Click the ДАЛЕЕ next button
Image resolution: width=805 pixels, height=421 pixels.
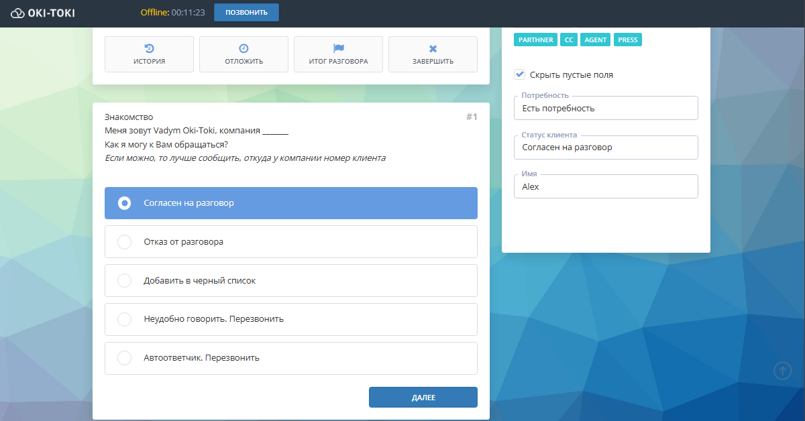click(x=423, y=398)
